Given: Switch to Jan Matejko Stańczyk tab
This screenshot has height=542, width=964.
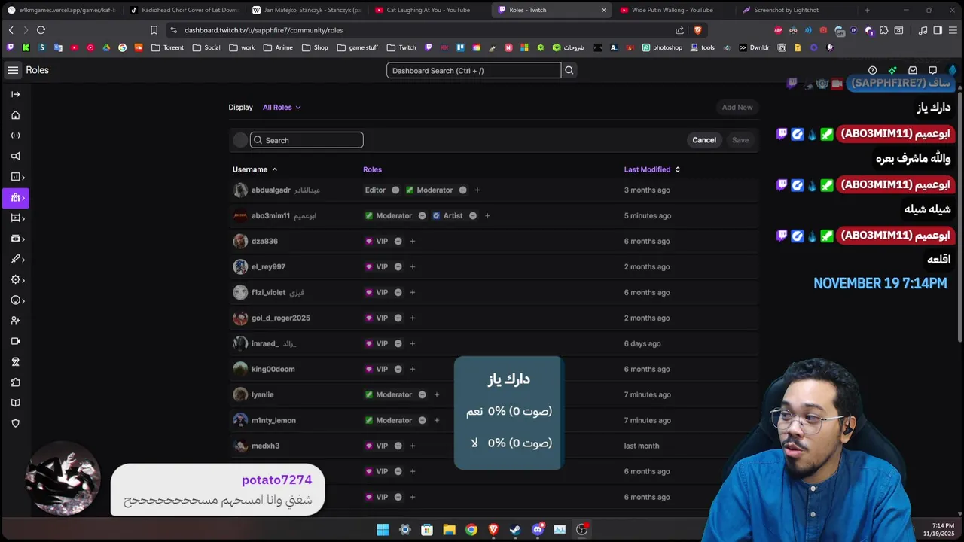Looking at the screenshot, I should tap(306, 10).
